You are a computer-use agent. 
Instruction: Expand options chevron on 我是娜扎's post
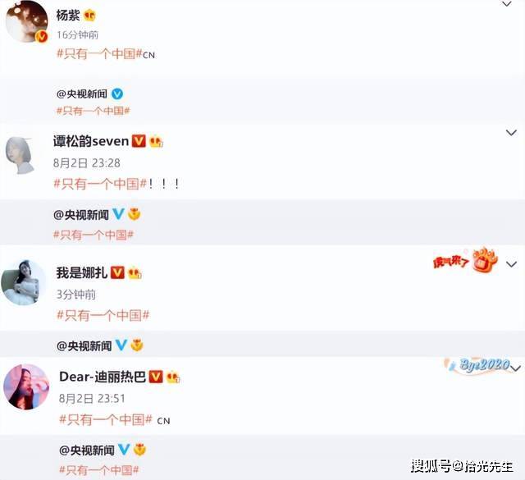(x=511, y=264)
